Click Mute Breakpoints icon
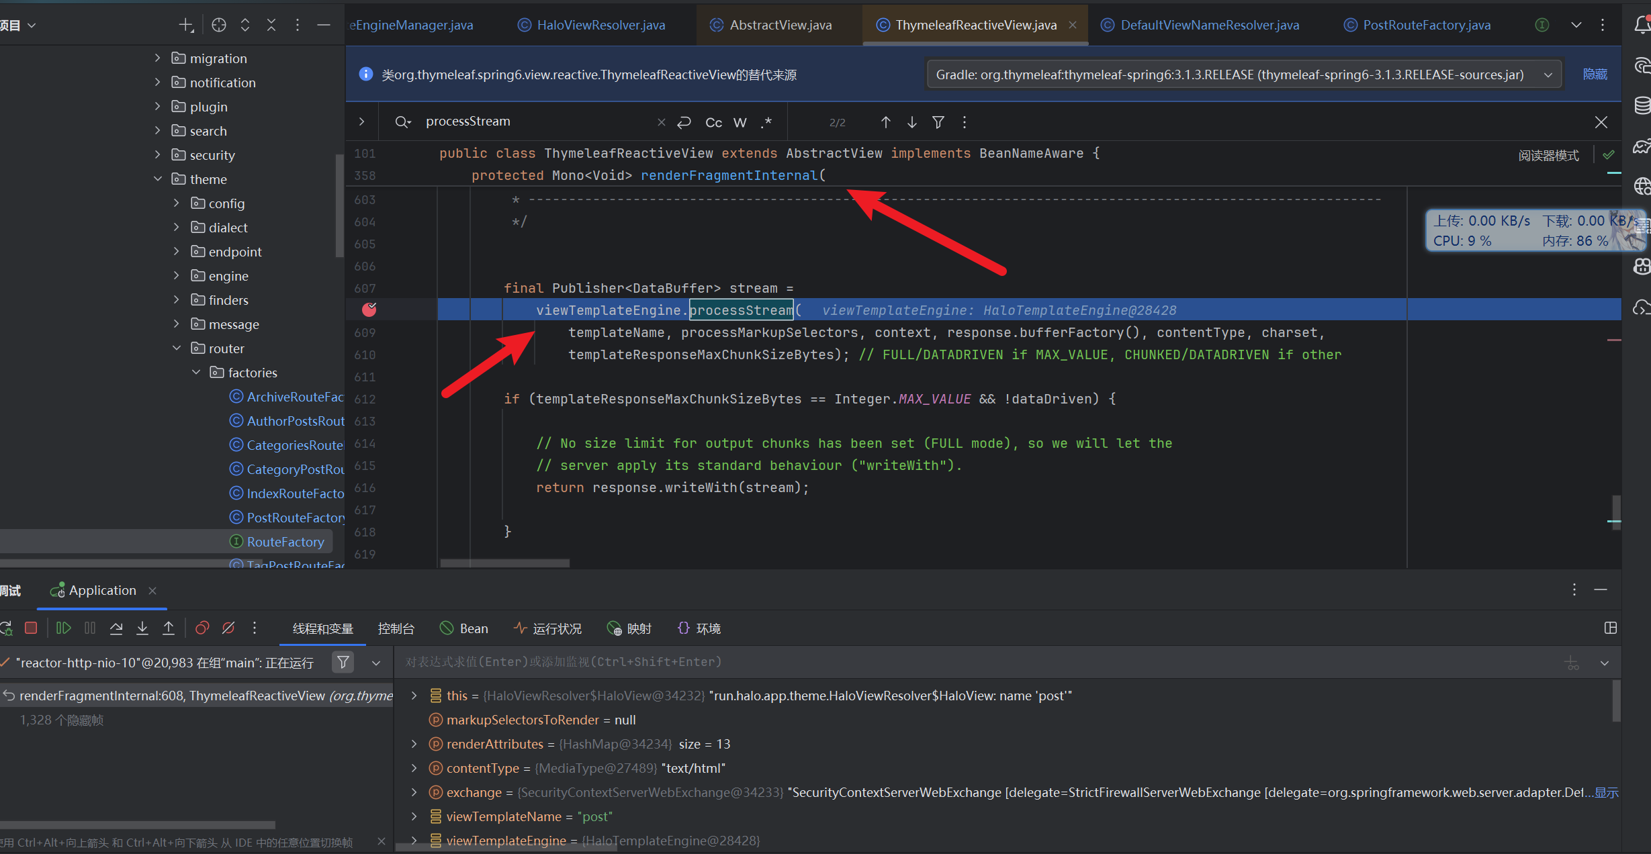This screenshot has width=1651, height=854. coord(228,628)
